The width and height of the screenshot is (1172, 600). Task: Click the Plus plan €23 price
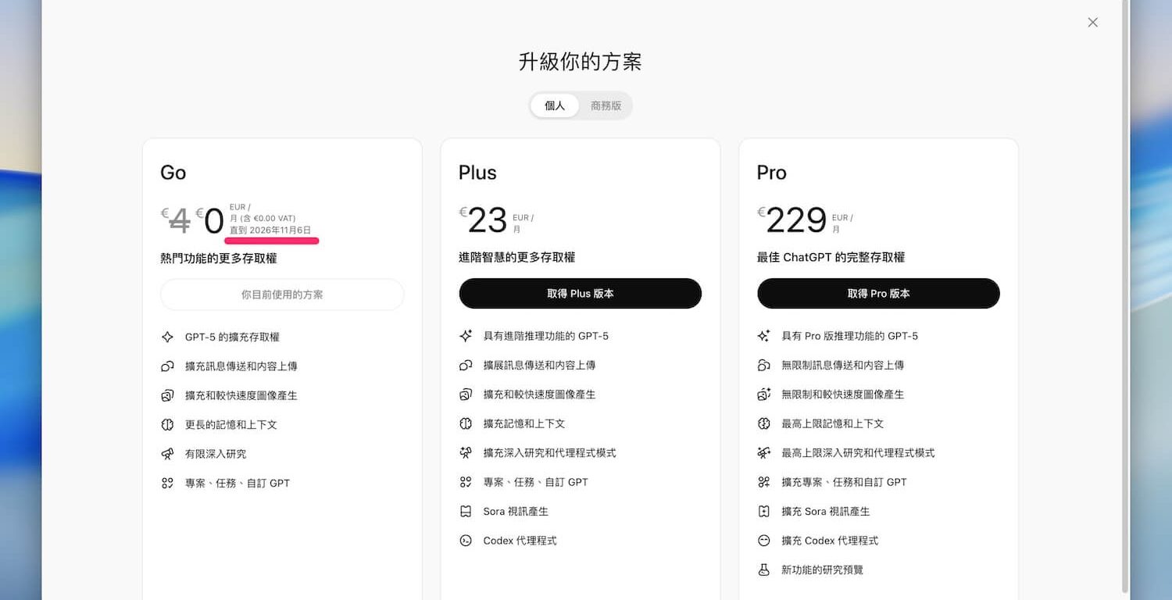(488, 221)
